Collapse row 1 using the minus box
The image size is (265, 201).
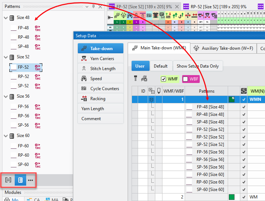[x=152, y=99]
